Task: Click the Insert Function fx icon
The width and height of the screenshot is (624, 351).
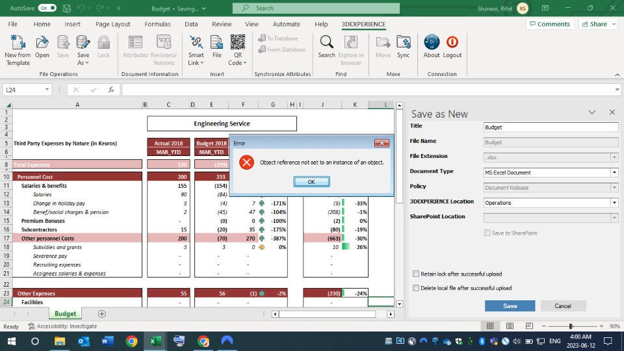Action: (111, 90)
